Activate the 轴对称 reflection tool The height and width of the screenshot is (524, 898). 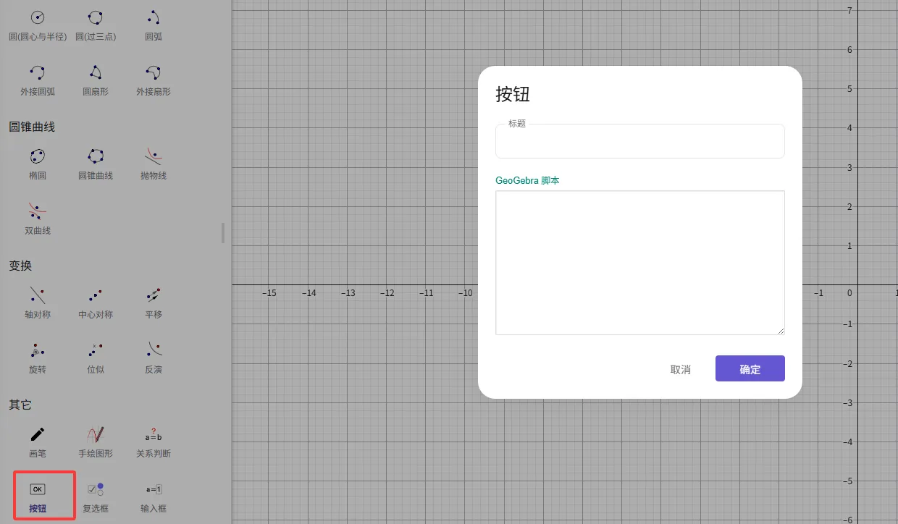38,303
